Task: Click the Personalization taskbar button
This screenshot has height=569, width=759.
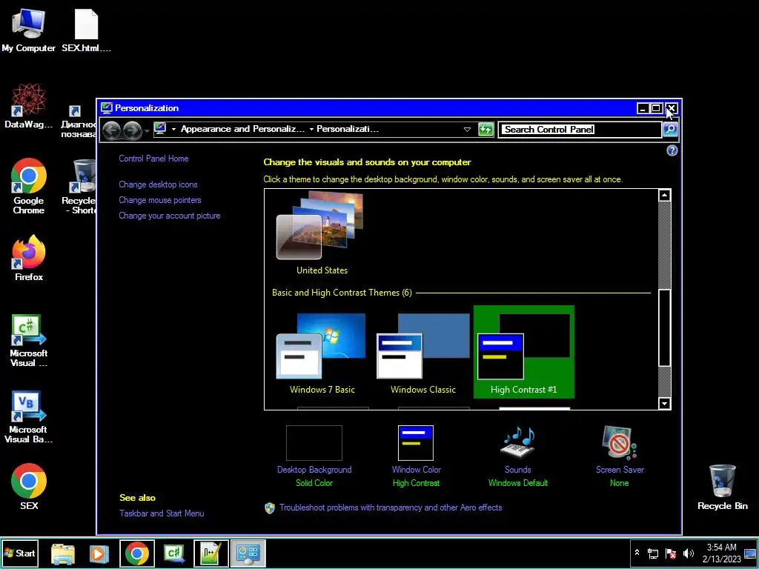Action: (x=248, y=553)
